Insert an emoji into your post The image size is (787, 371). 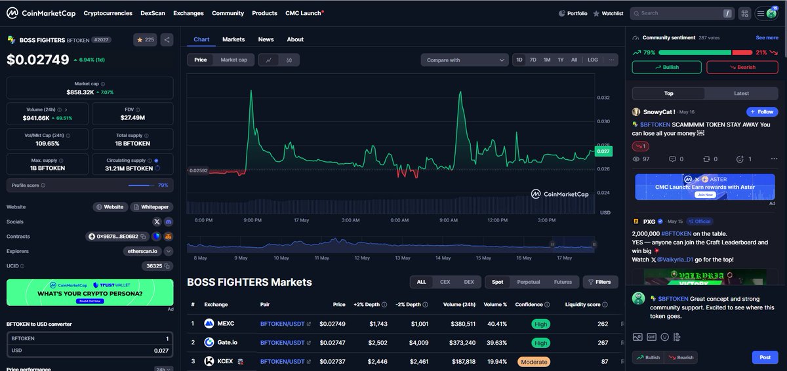(x=664, y=337)
